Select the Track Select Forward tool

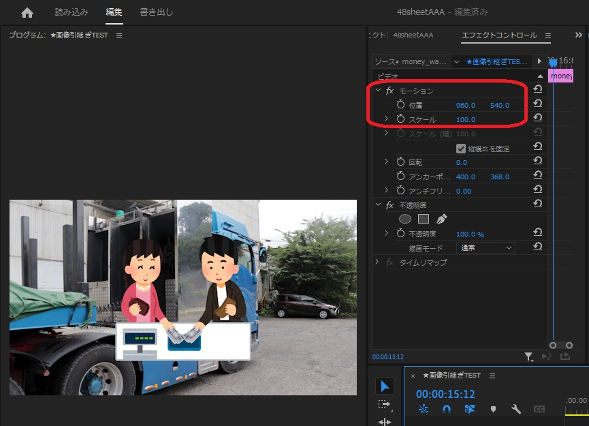(385, 404)
